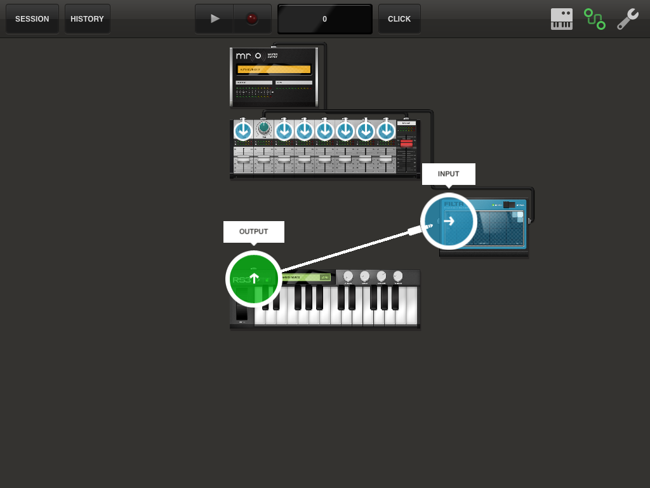
Task: Click mixer channel 1 volume fader
Action: (243, 159)
